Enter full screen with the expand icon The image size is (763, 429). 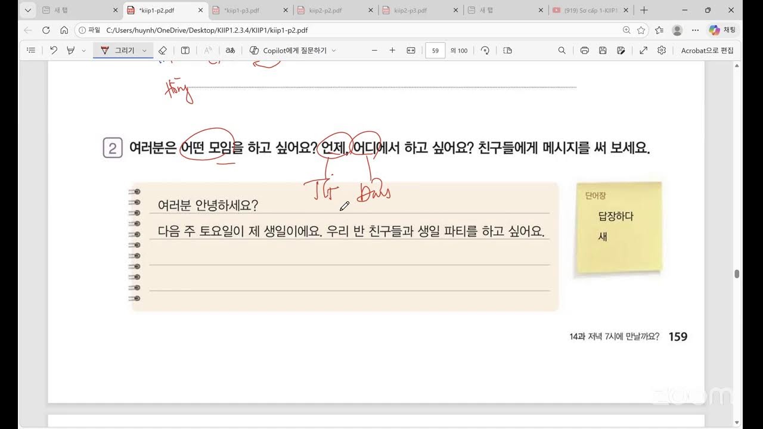pos(643,51)
